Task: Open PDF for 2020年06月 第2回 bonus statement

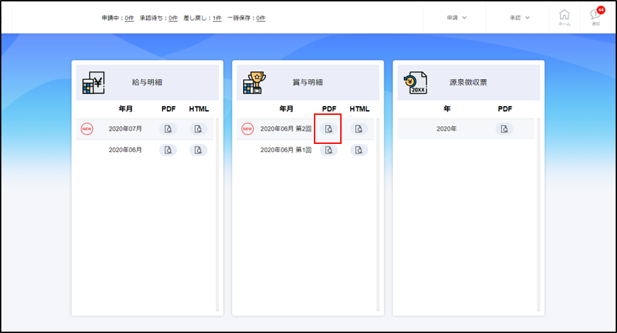Action: point(329,129)
